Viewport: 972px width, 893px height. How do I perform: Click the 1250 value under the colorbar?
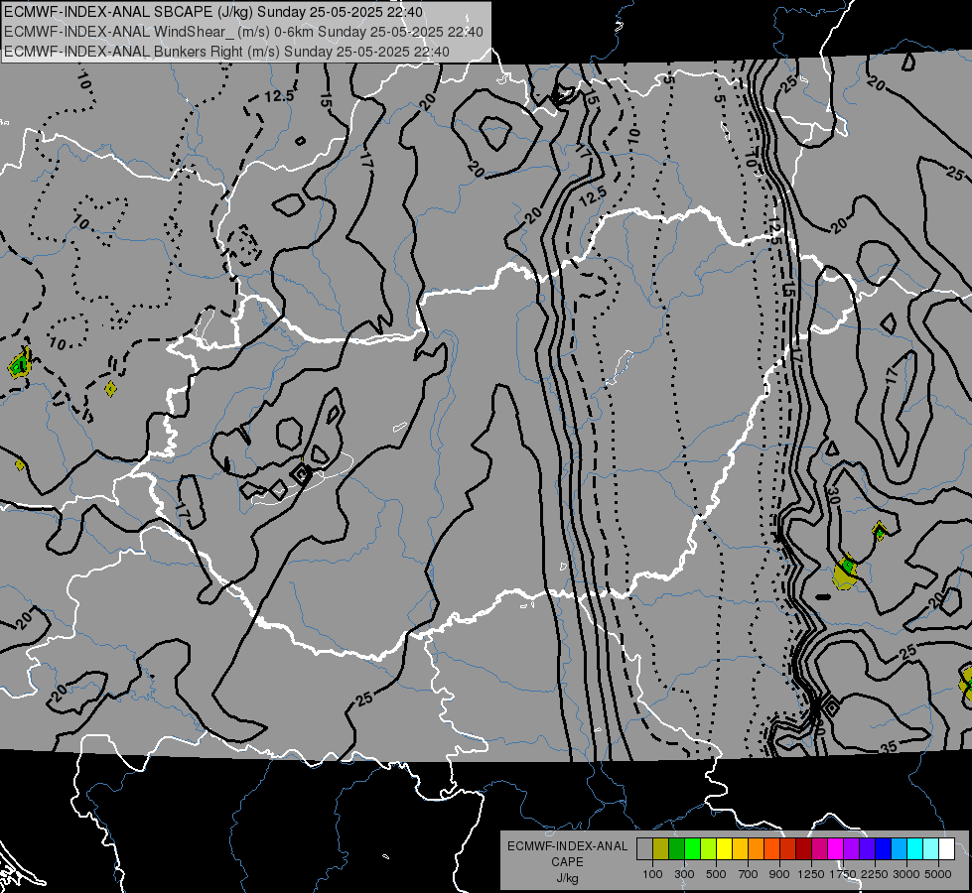click(811, 874)
